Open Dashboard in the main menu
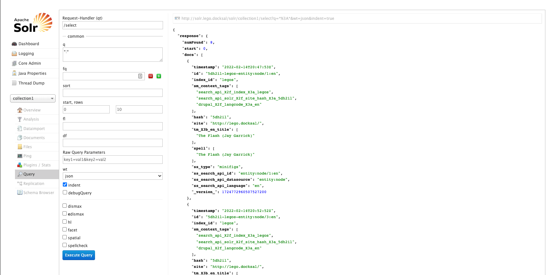 click(29, 44)
